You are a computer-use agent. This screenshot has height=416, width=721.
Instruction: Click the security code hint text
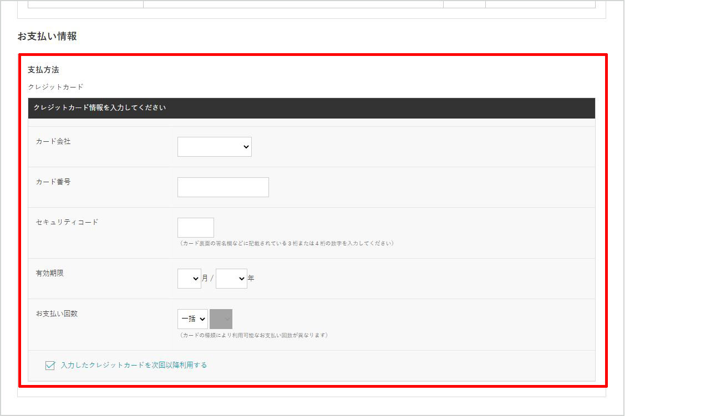(x=286, y=243)
